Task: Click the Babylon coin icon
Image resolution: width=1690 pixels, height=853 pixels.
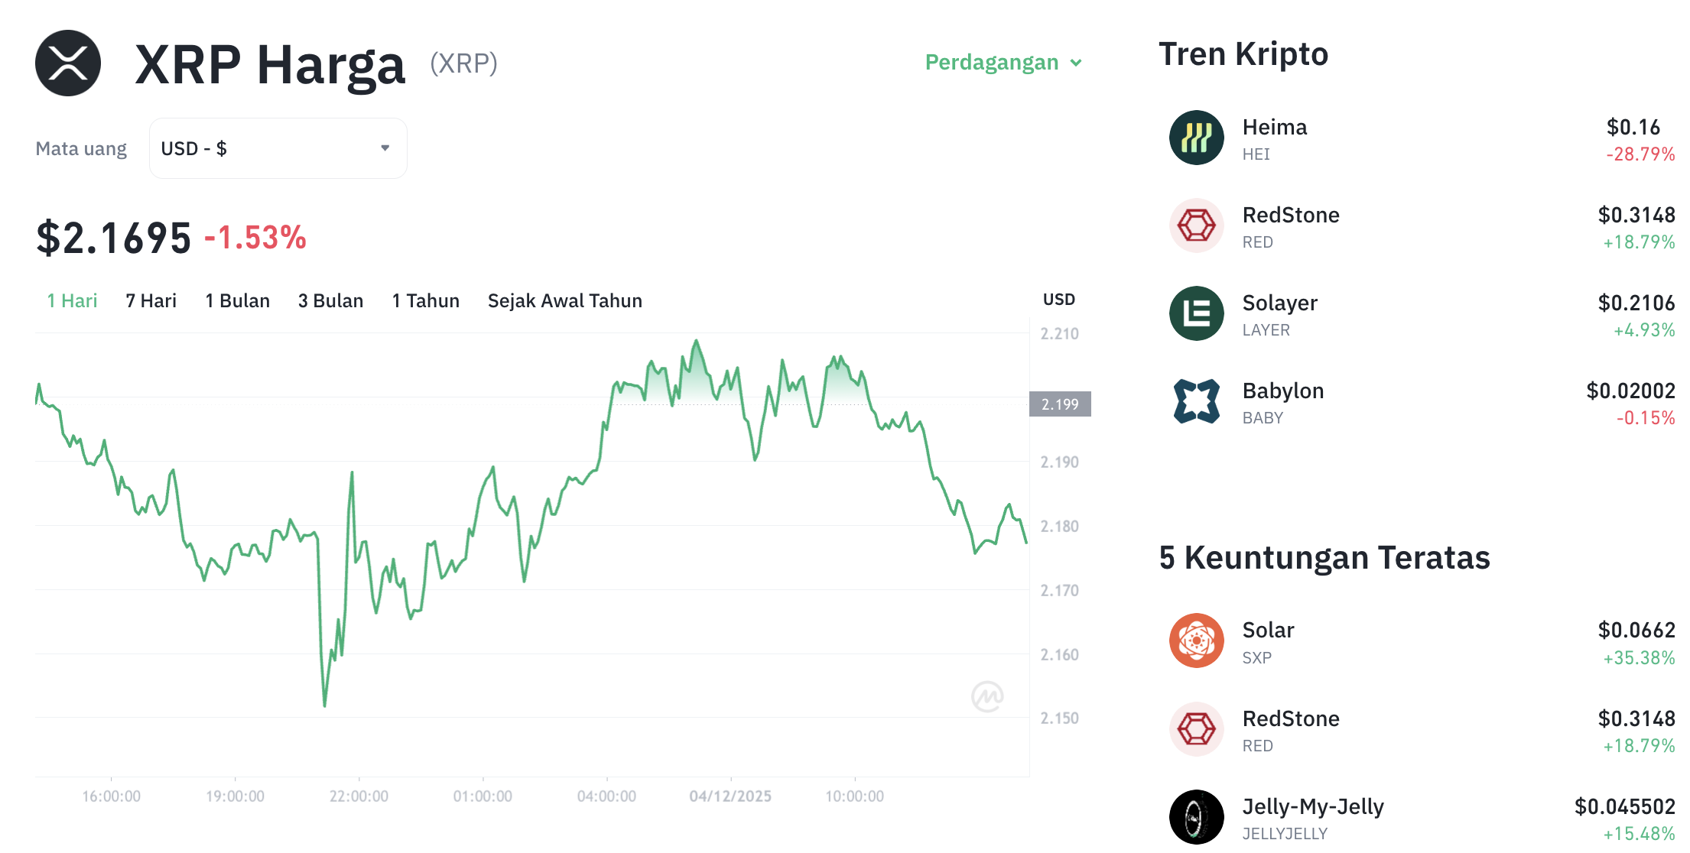Action: tap(1196, 402)
